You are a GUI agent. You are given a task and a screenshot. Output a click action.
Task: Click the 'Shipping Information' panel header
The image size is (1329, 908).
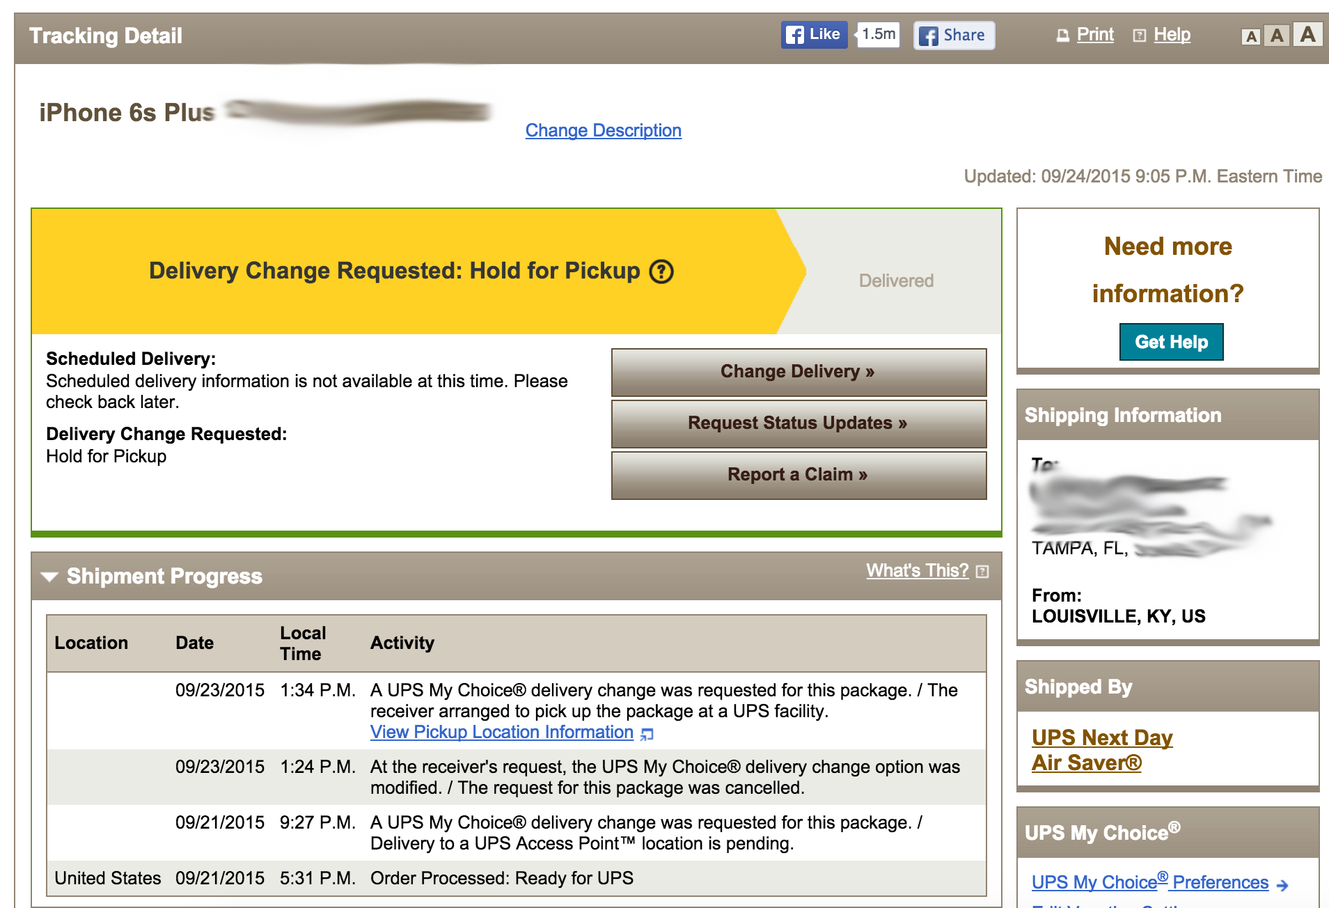[x=1167, y=415]
